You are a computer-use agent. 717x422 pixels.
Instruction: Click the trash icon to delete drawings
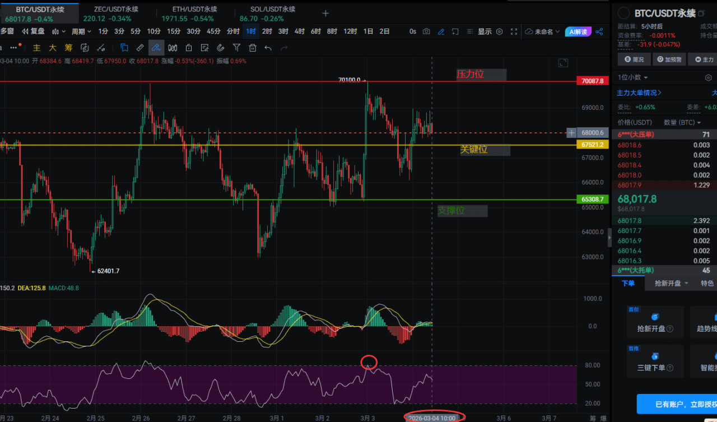[x=253, y=48]
